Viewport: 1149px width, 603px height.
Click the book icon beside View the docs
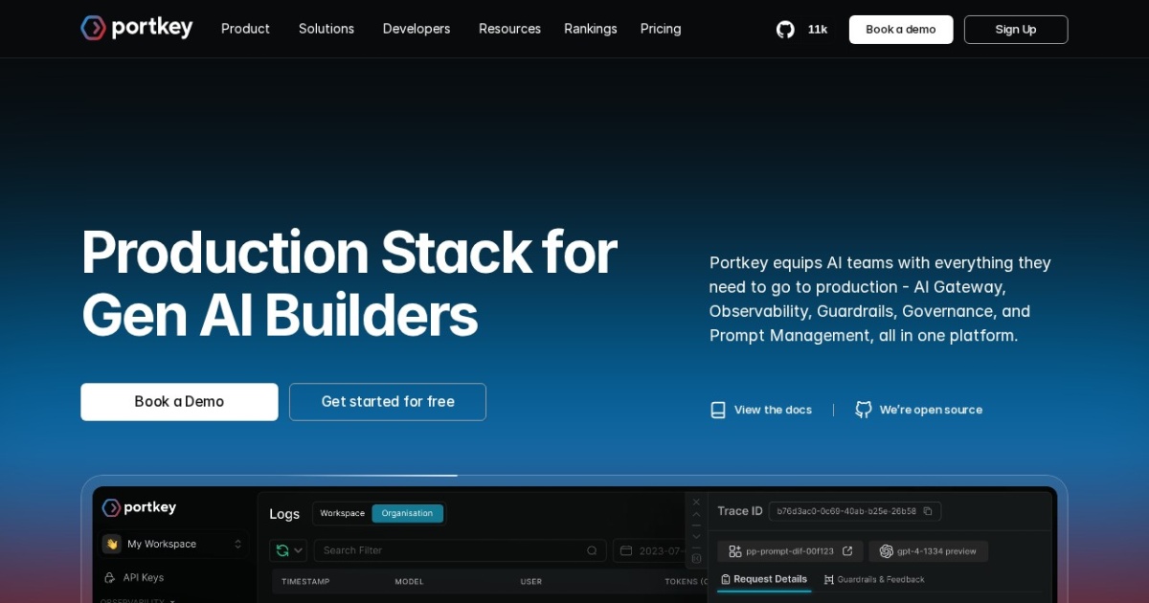(717, 410)
